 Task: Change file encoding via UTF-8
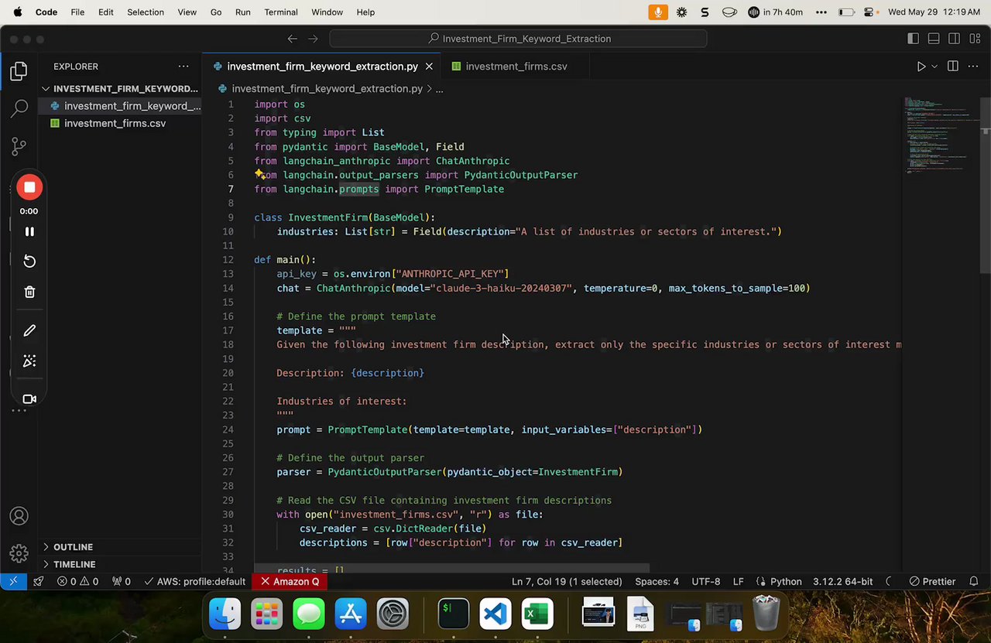click(706, 581)
